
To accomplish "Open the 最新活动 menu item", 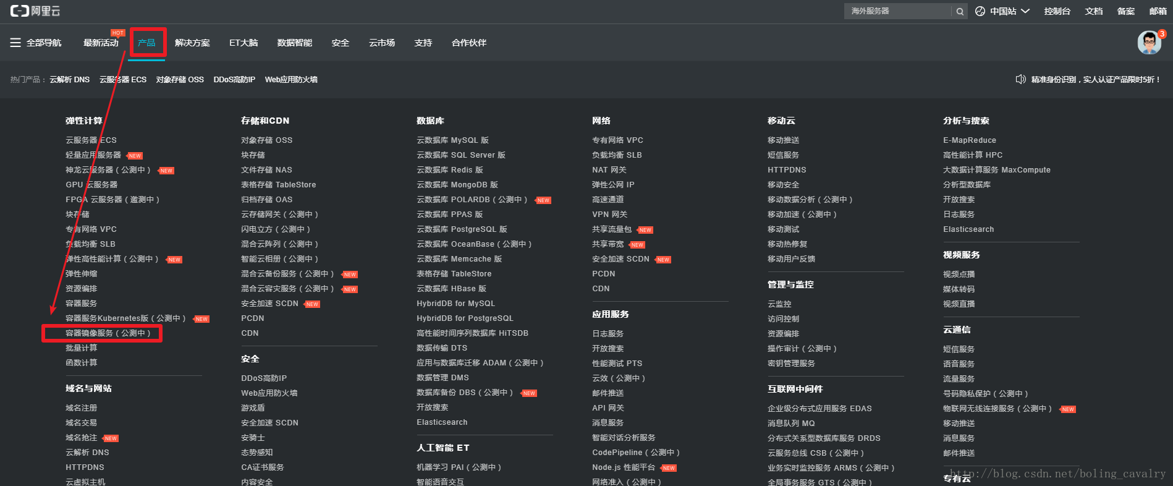I will [101, 43].
